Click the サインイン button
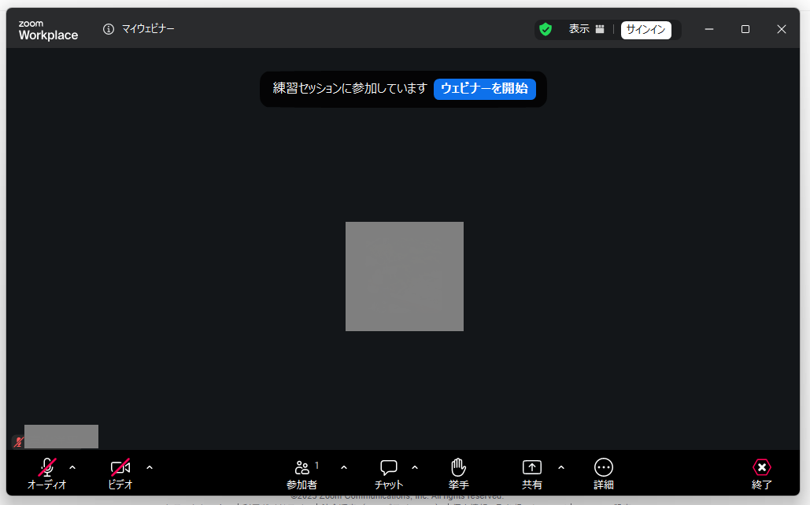This screenshot has width=810, height=505. (x=645, y=30)
